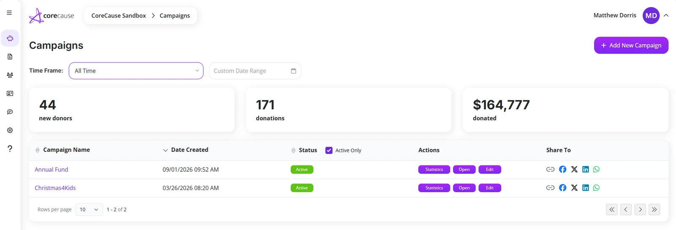Sort by Status column

pyautogui.click(x=304, y=150)
